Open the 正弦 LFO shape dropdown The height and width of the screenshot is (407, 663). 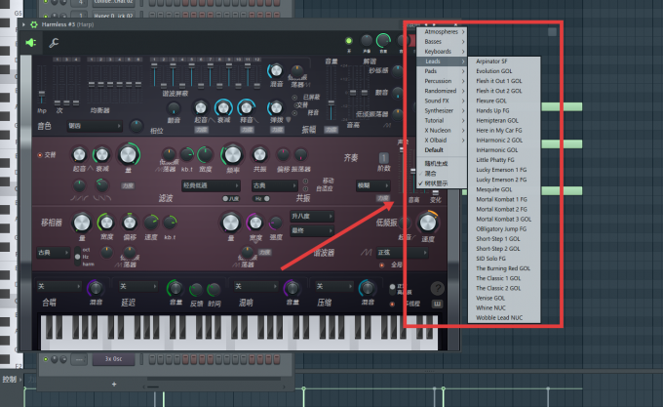click(403, 253)
